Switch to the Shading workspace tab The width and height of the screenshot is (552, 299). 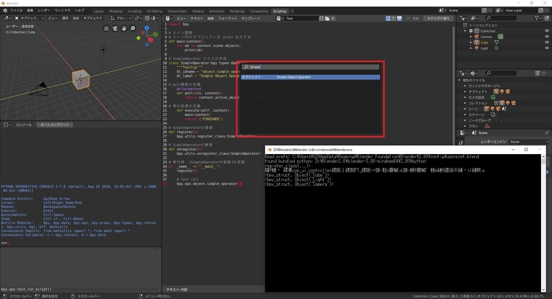point(198,11)
